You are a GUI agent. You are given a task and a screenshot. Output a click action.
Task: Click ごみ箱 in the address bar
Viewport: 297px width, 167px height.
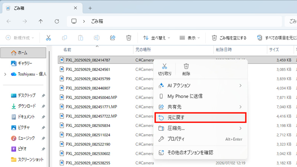pos(97,22)
